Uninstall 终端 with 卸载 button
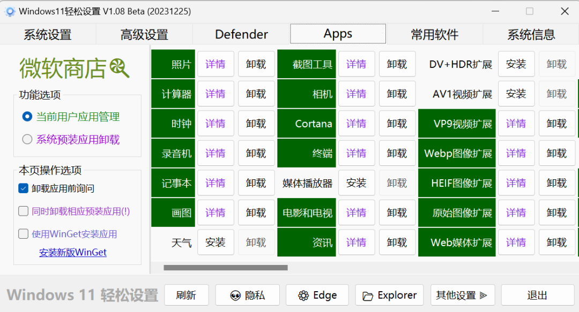Image resolution: width=579 pixels, height=312 pixels. tap(397, 153)
